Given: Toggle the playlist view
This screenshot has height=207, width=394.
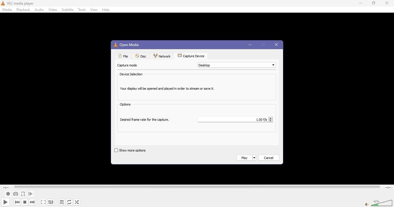Looking at the screenshot, I should pyautogui.click(x=61, y=203).
